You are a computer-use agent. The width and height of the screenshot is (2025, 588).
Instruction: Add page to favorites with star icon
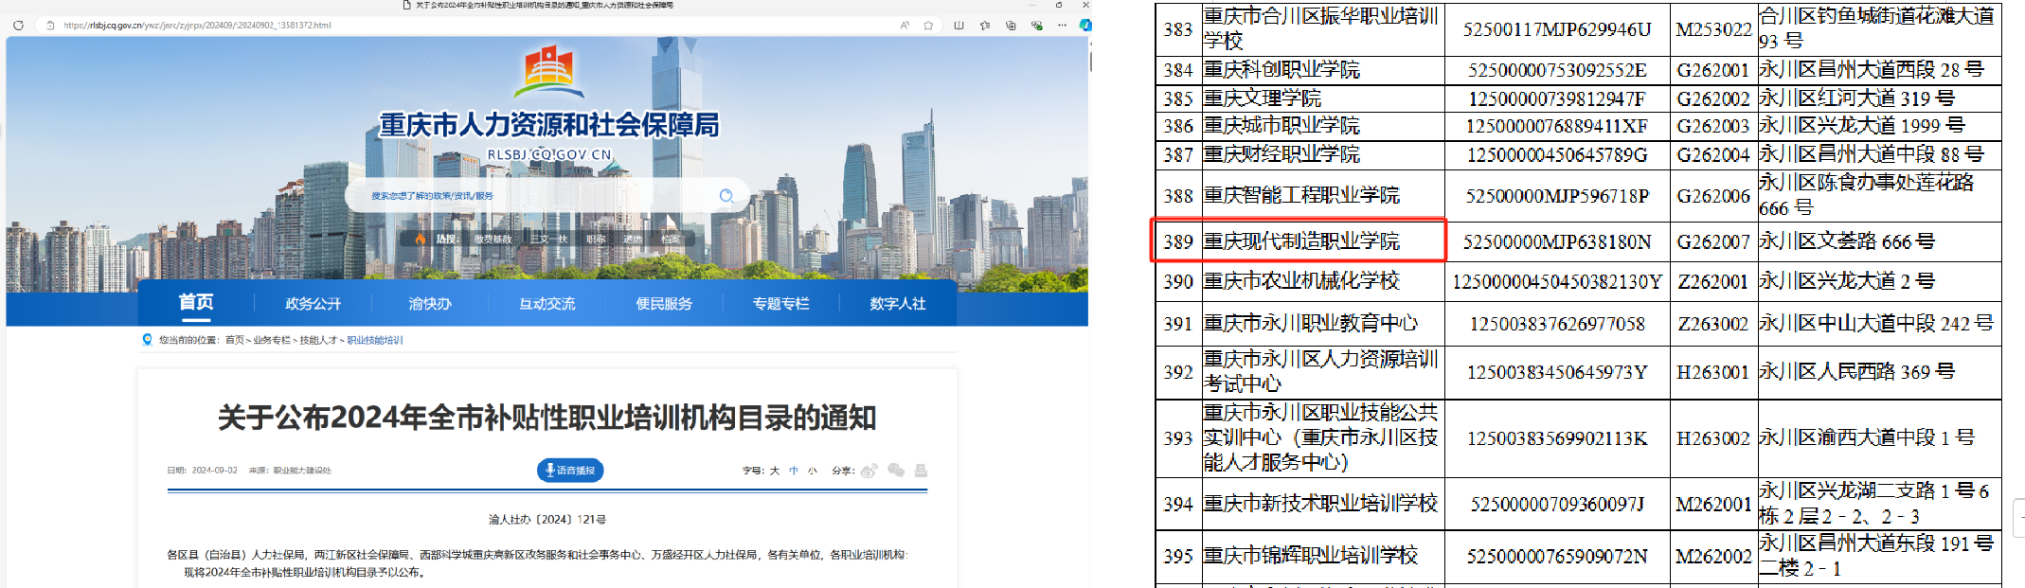pyautogui.click(x=928, y=26)
